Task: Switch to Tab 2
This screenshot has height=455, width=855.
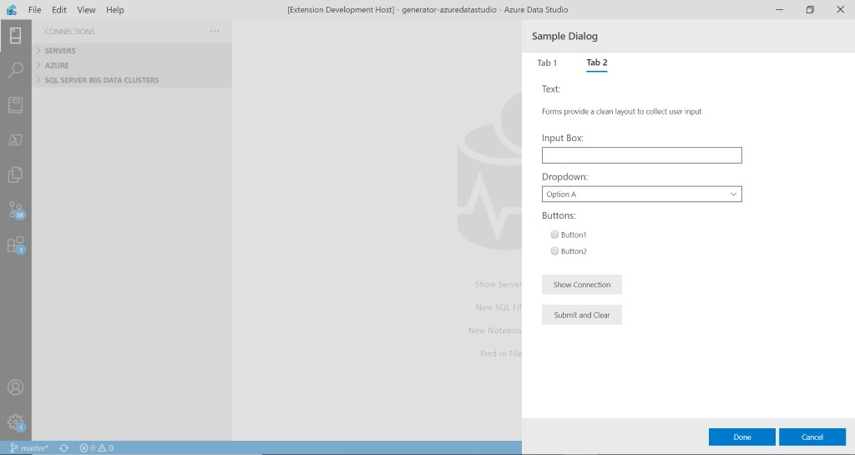Action: (x=596, y=63)
